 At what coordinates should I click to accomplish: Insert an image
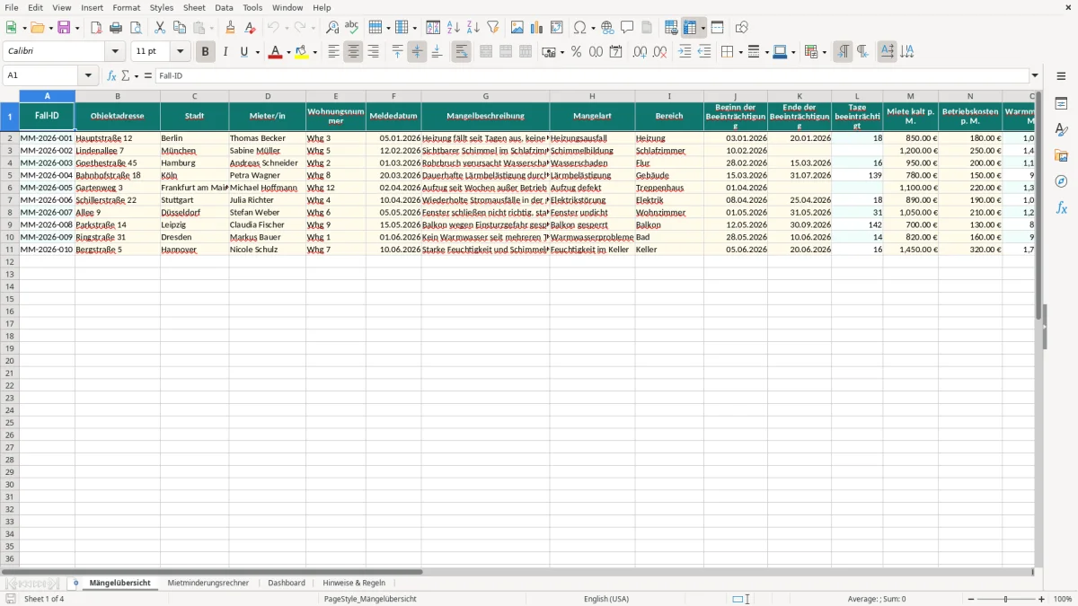click(517, 28)
